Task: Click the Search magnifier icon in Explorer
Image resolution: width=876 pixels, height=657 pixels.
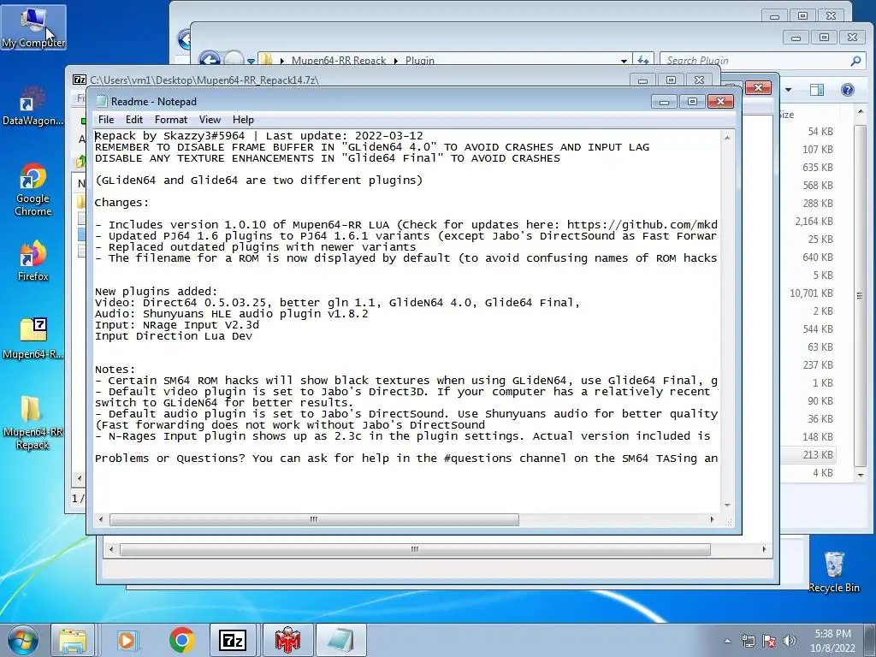Action: point(855,61)
